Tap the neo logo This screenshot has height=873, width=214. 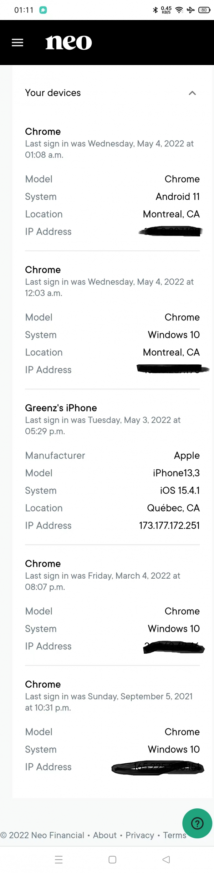tap(68, 43)
